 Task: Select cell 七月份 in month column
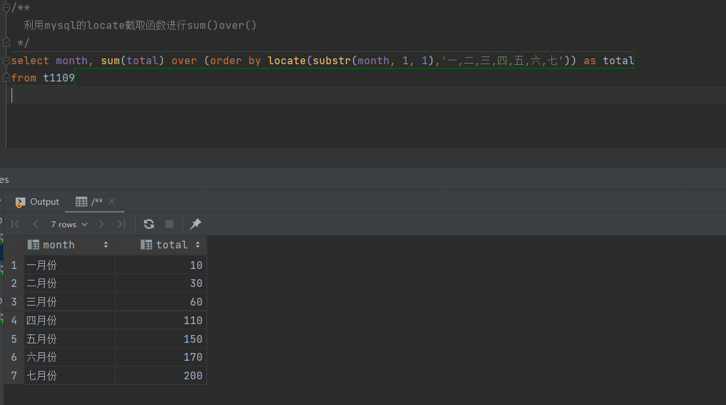point(69,375)
